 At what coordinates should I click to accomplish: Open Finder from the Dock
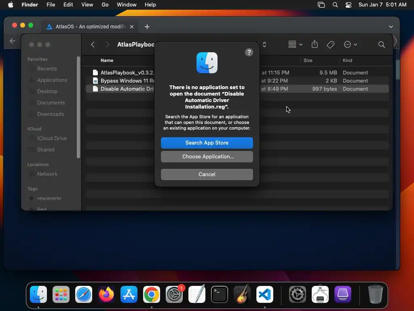(x=38, y=294)
